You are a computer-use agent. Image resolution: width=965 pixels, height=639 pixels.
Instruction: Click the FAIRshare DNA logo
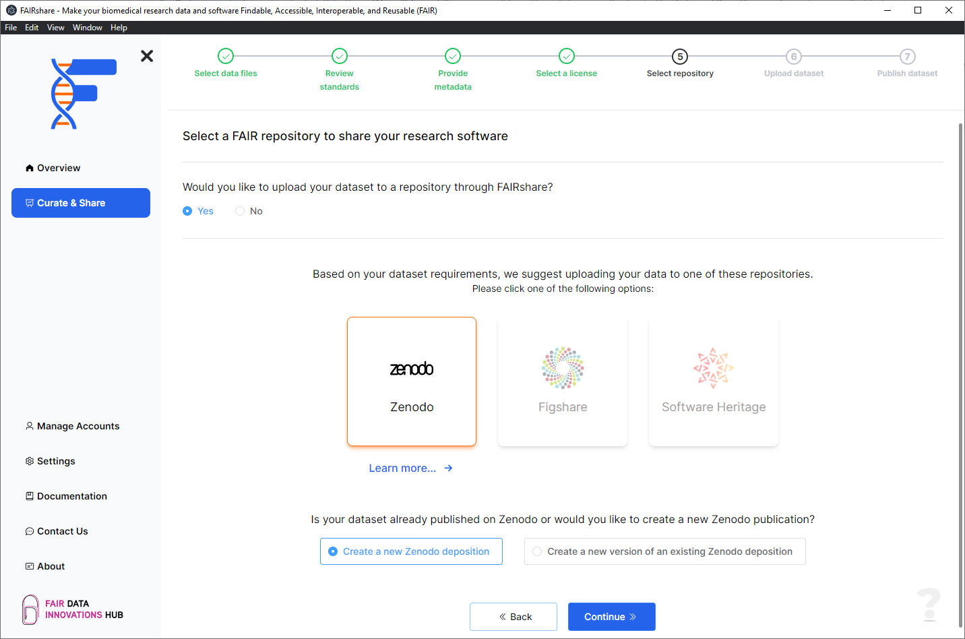[x=84, y=94]
